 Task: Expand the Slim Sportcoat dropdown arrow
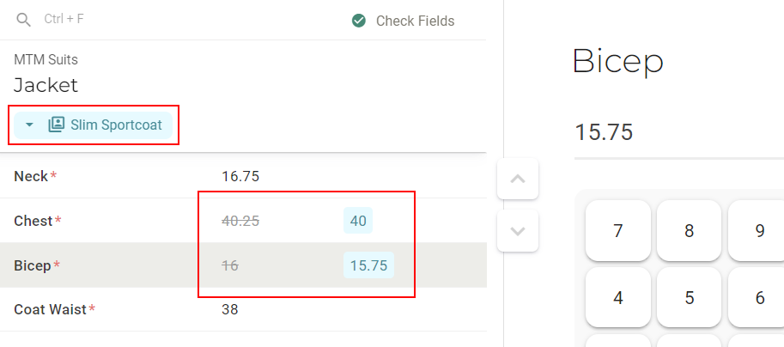coord(29,125)
